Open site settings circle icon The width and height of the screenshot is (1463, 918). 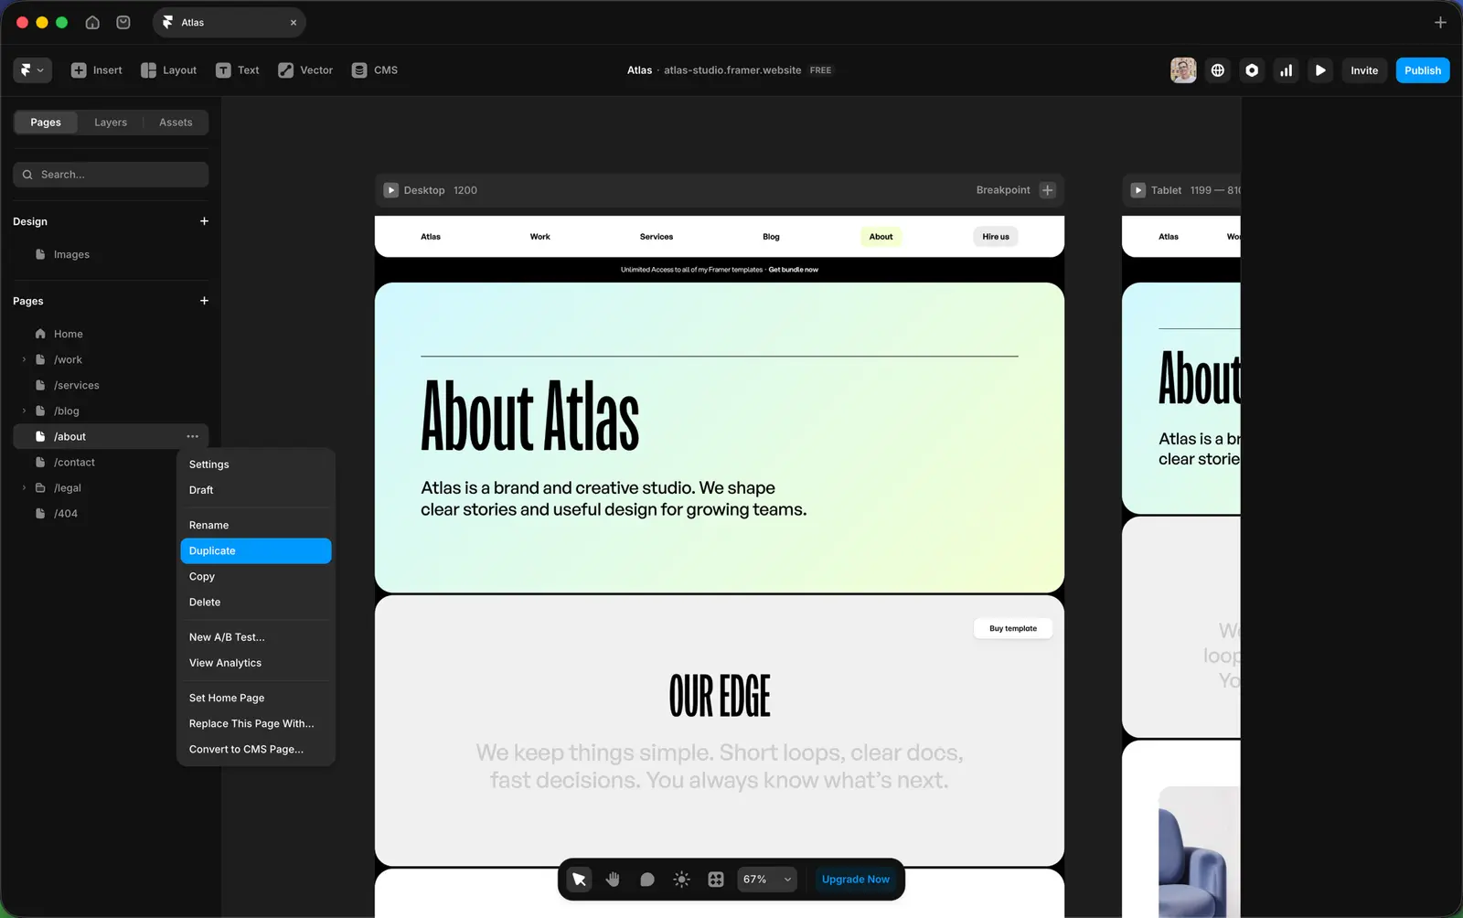(x=1252, y=70)
